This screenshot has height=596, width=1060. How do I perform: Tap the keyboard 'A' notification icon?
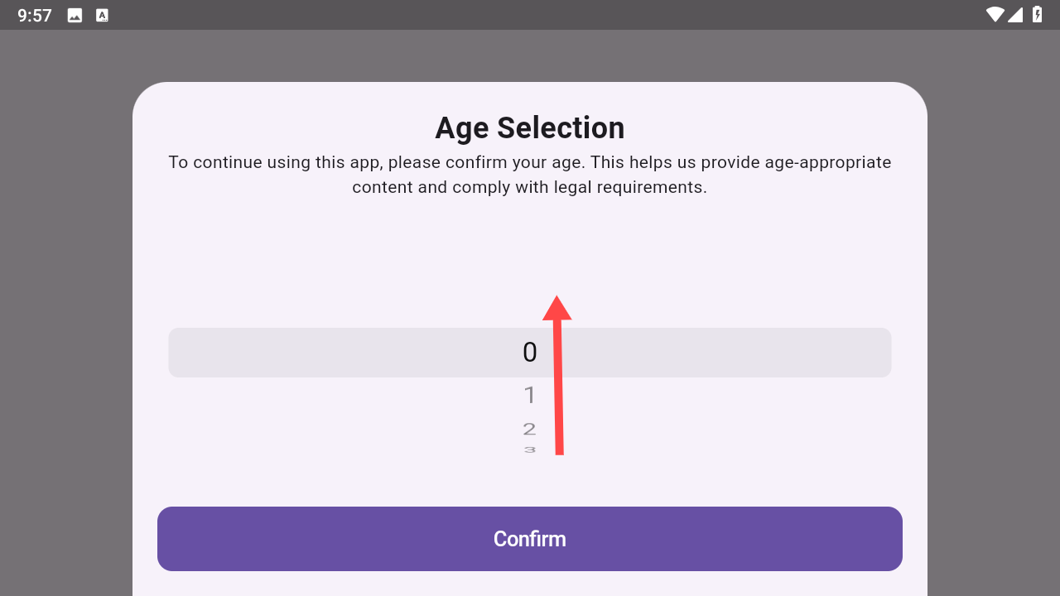[102, 15]
